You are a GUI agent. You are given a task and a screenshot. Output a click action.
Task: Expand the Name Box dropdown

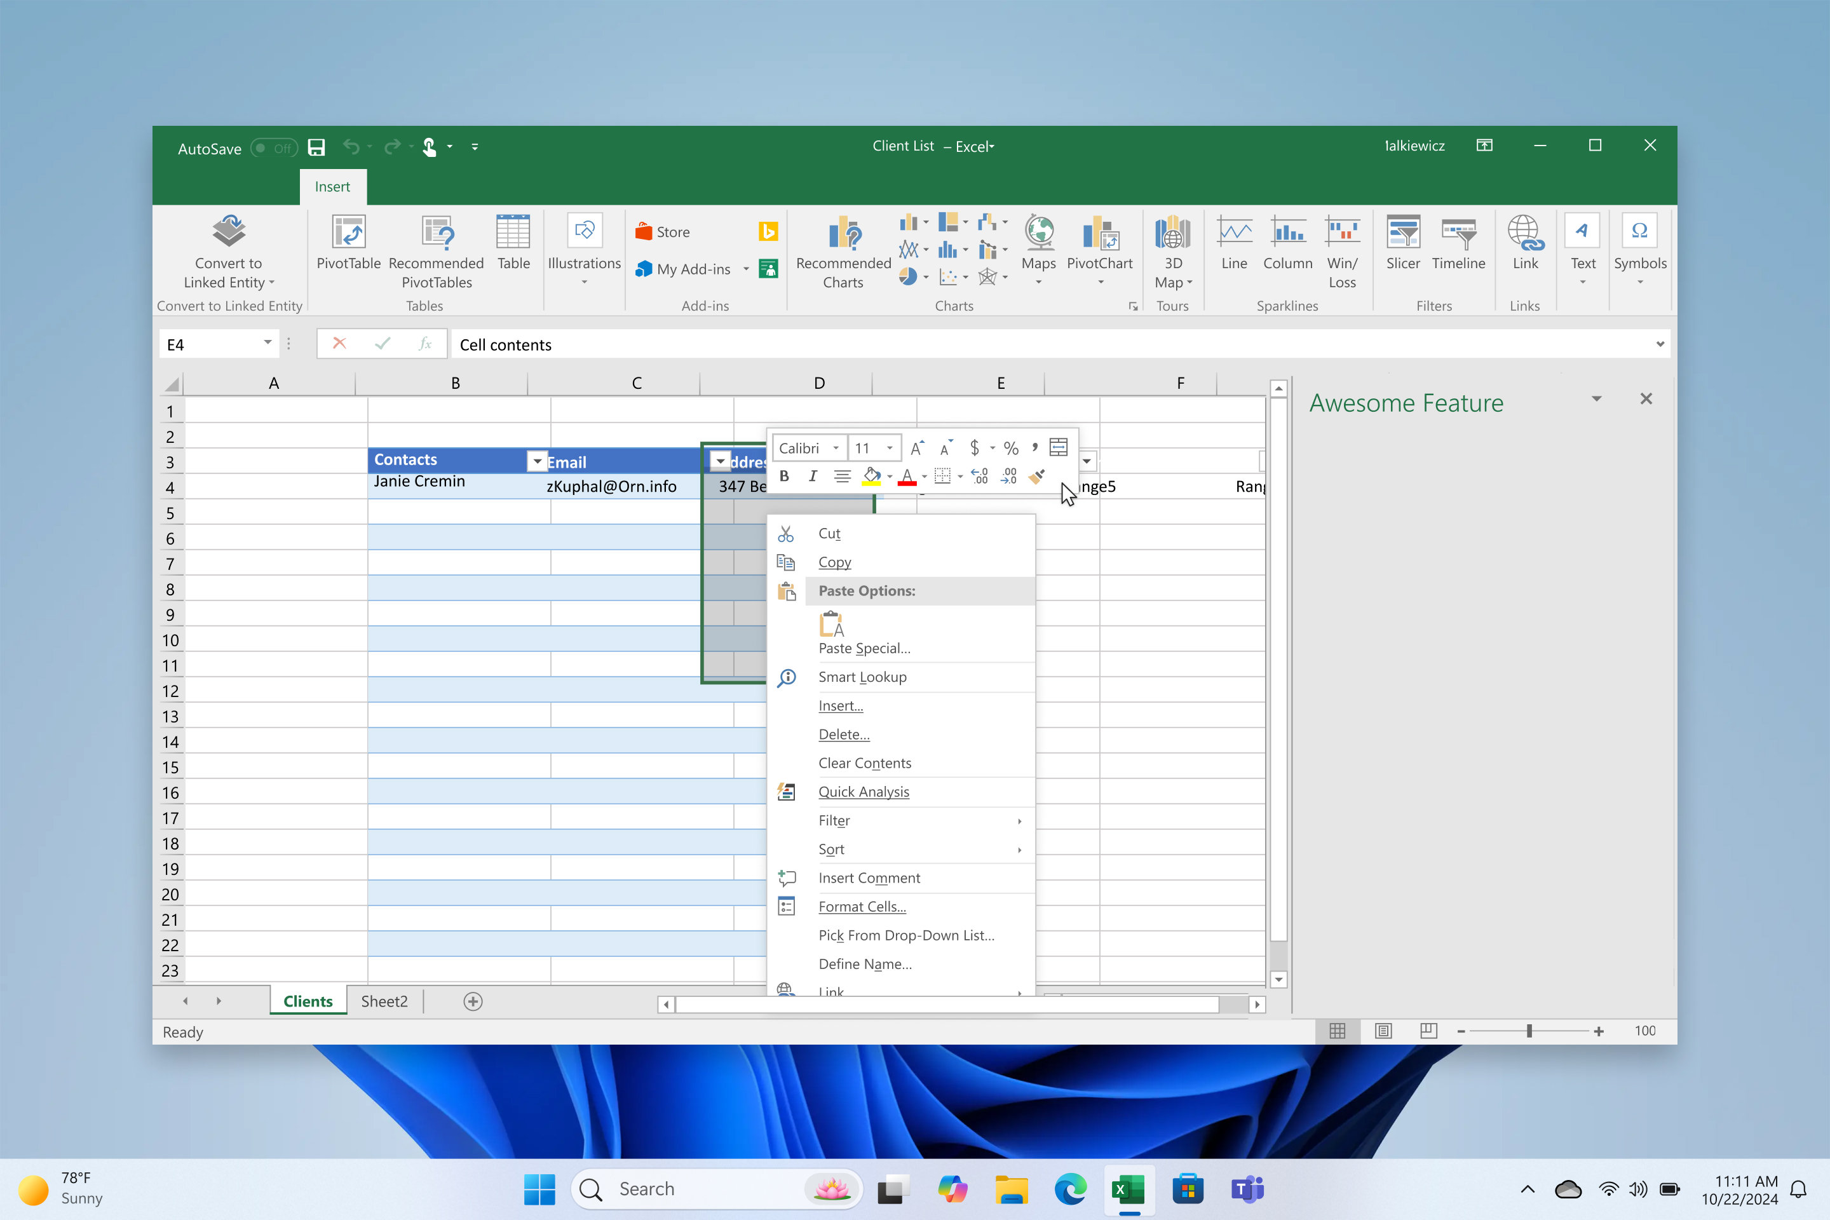[x=267, y=343]
